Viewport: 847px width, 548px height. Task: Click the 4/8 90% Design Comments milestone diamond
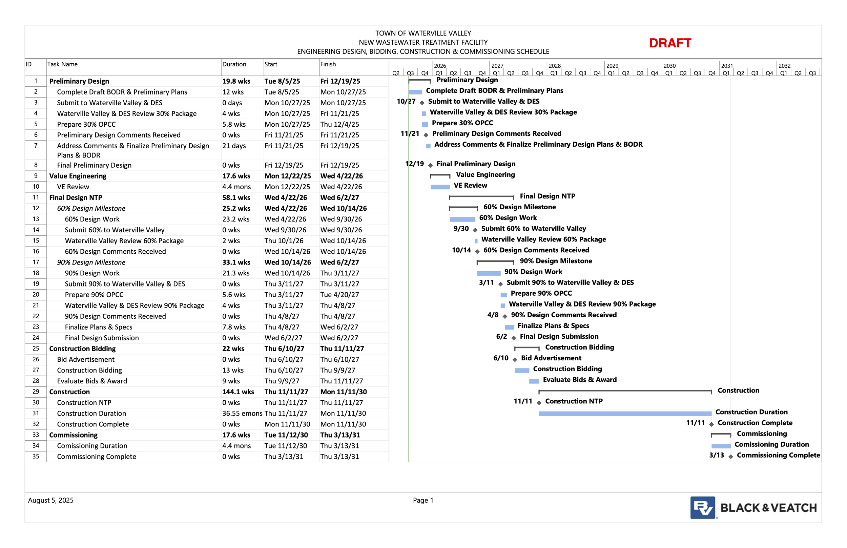[x=504, y=317]
